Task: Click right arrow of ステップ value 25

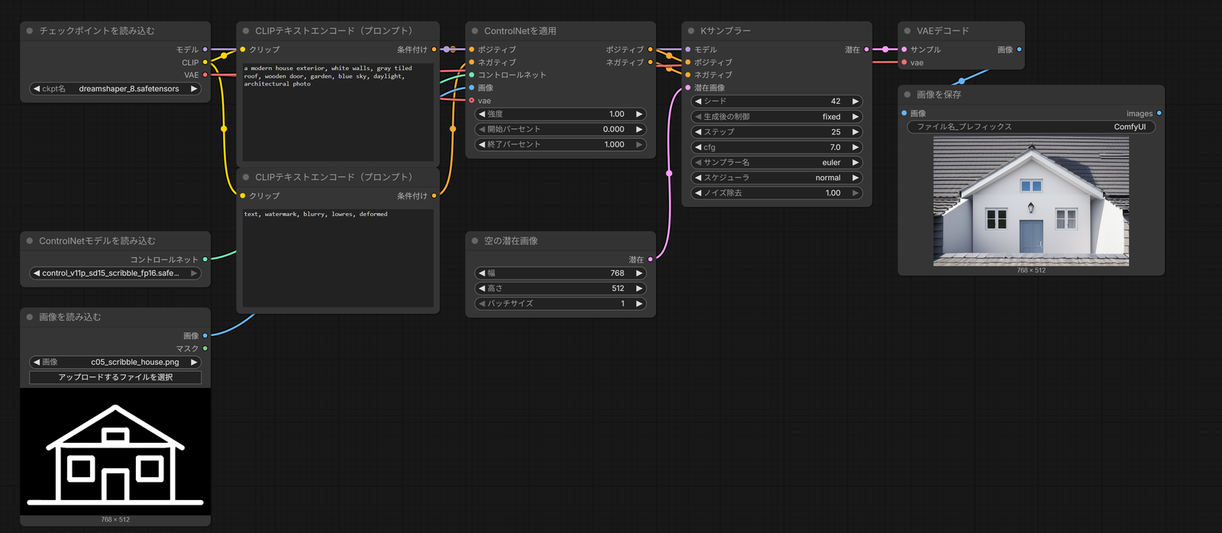Action: tap(855, 132)
